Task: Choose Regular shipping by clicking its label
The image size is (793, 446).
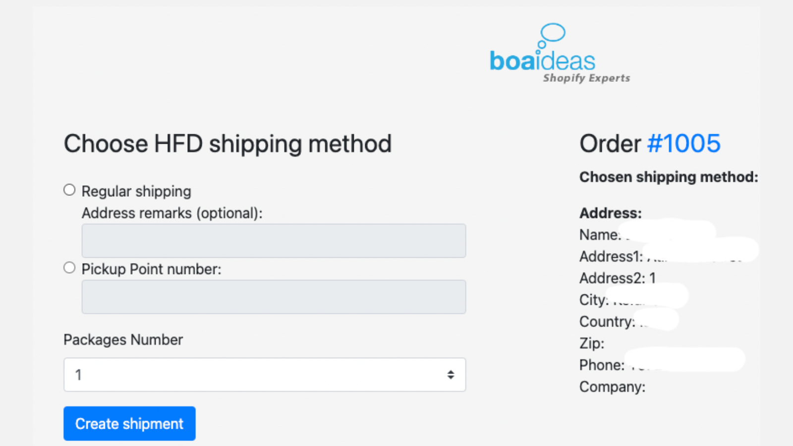Action: point(136,191)
